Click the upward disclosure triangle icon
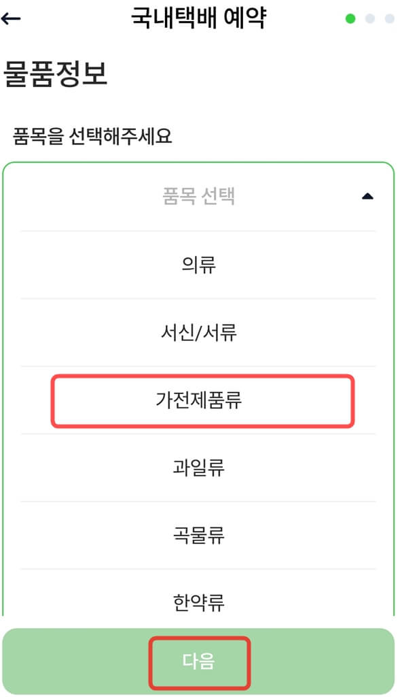Screen dimensions: 400x699 tap(367, 195)
